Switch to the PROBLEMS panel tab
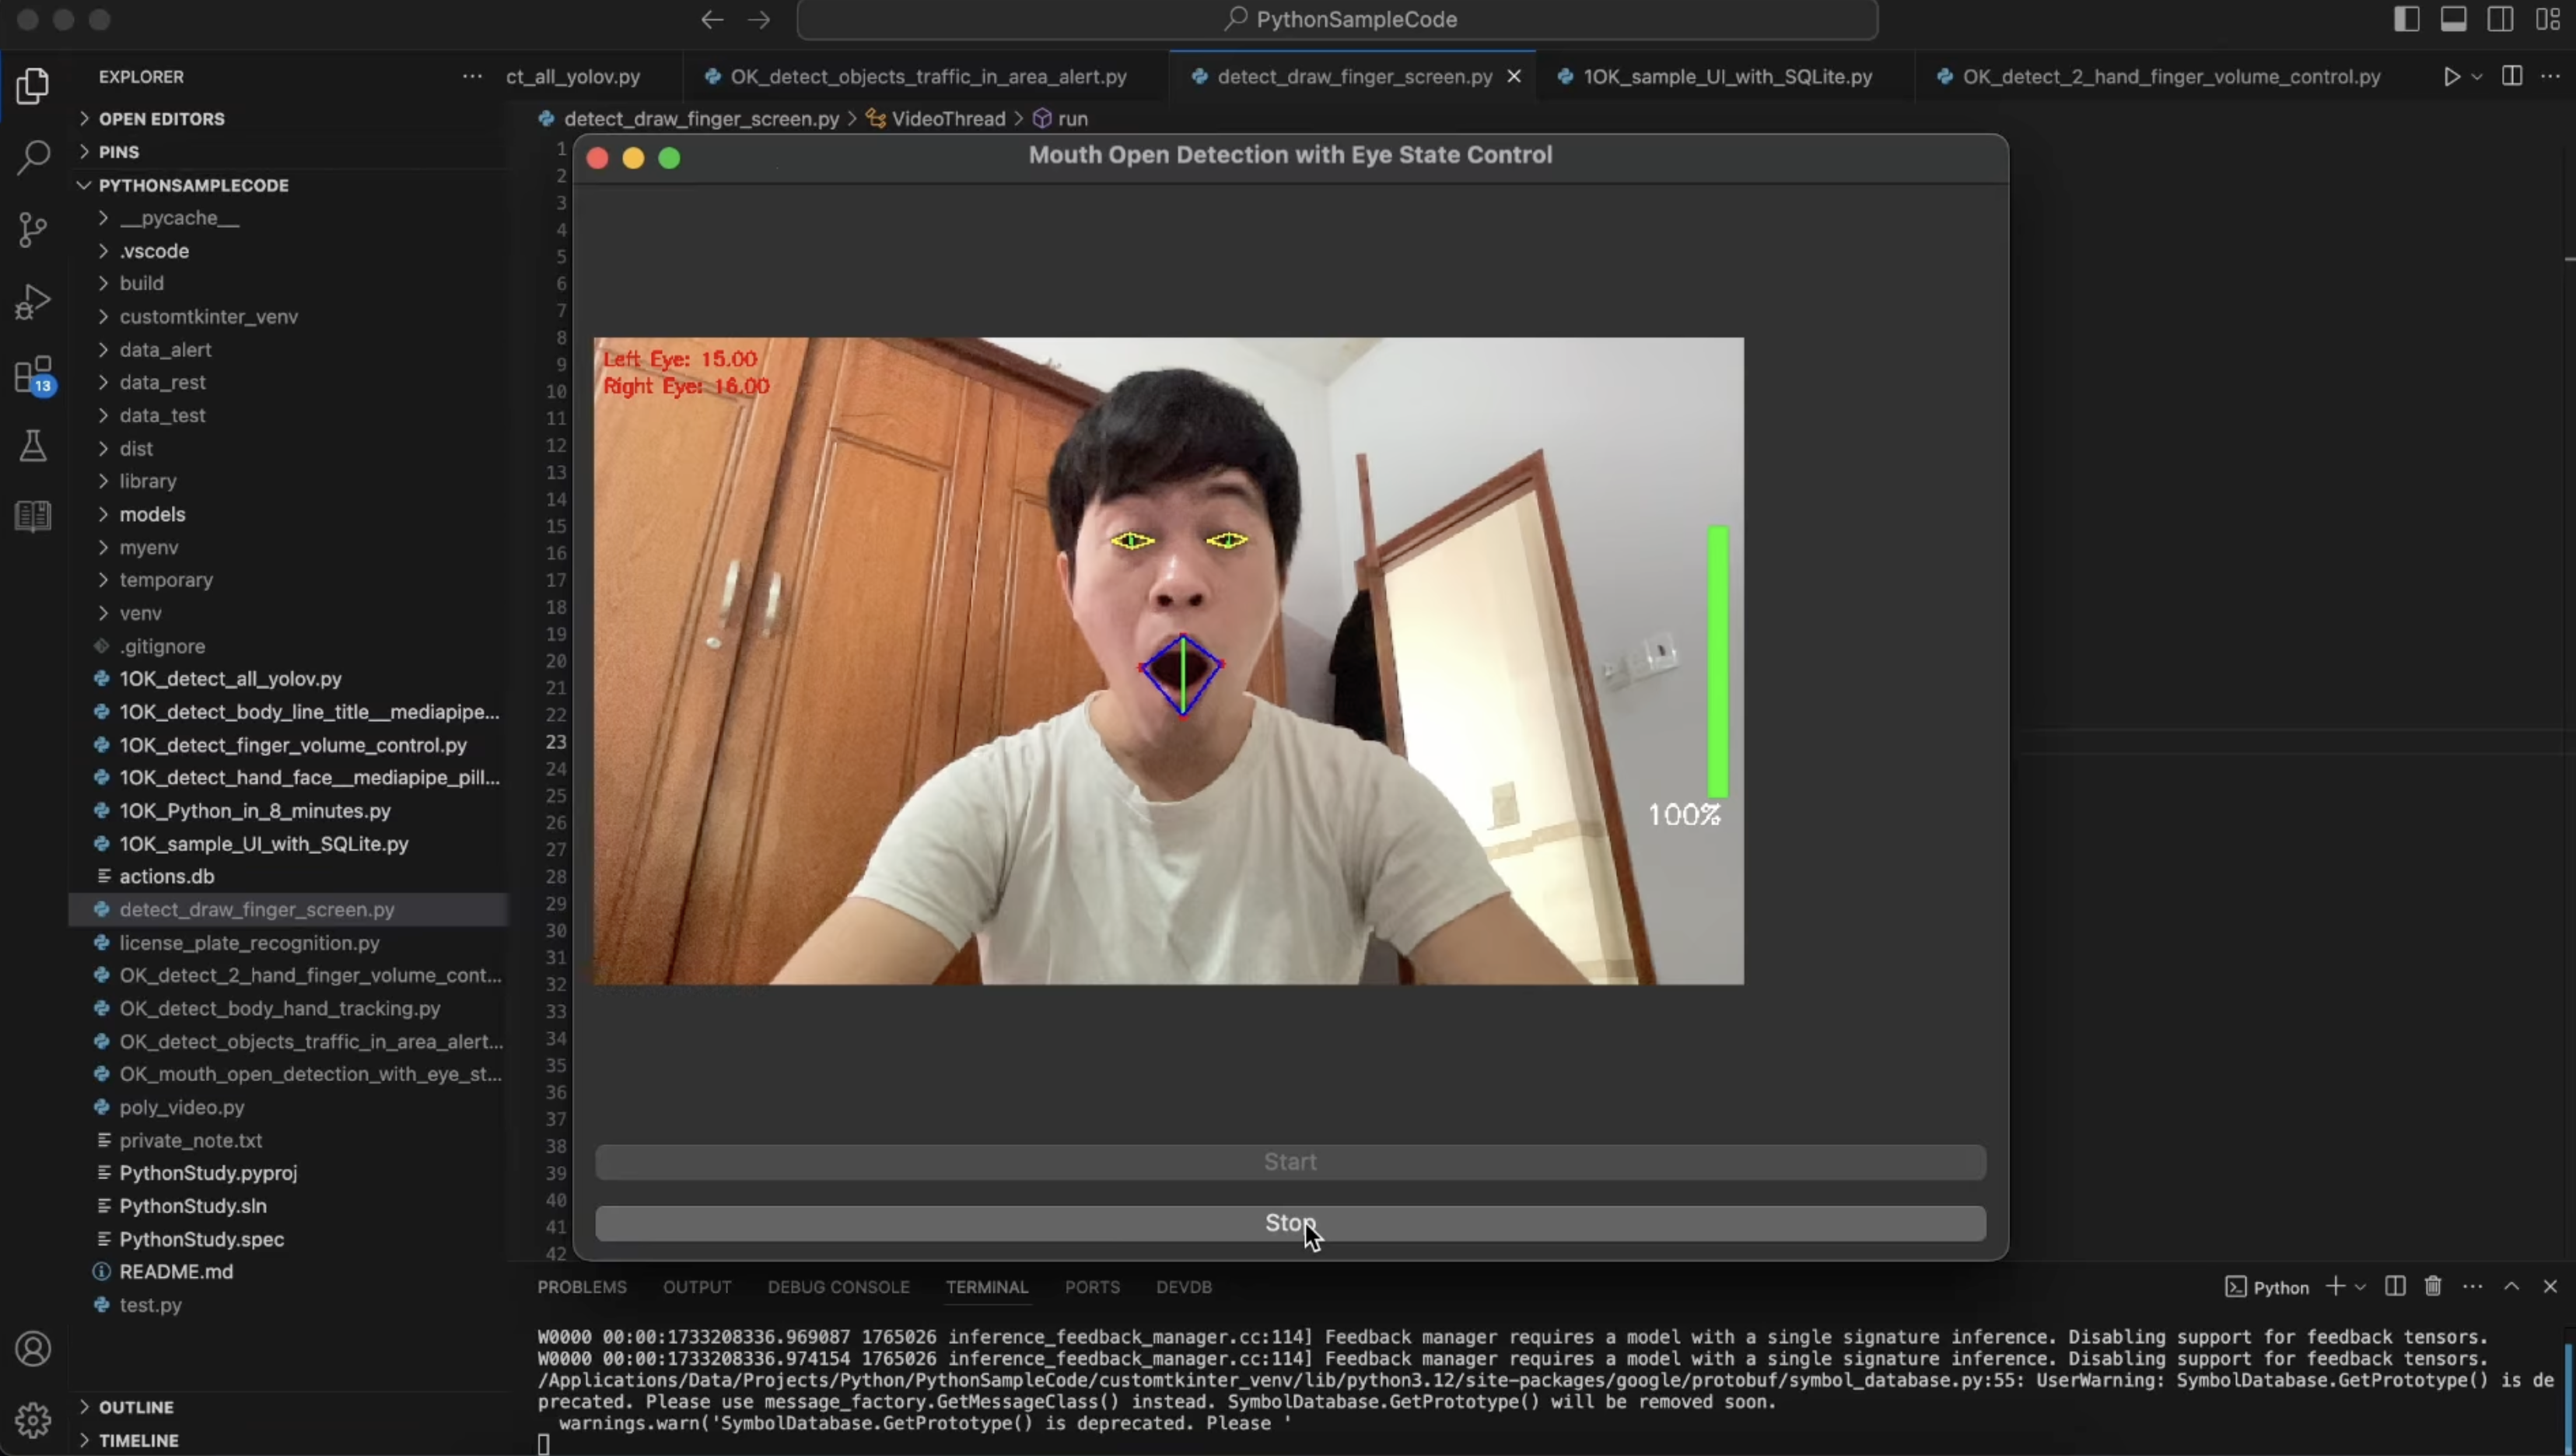Image resolution: width=2576 pixels, height=1456 pixels. (581, 1287)
